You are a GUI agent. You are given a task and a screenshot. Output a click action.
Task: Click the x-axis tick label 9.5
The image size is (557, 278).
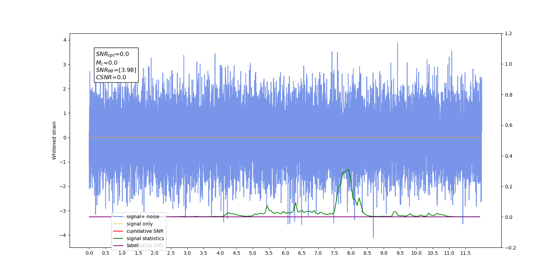(400, 253)
